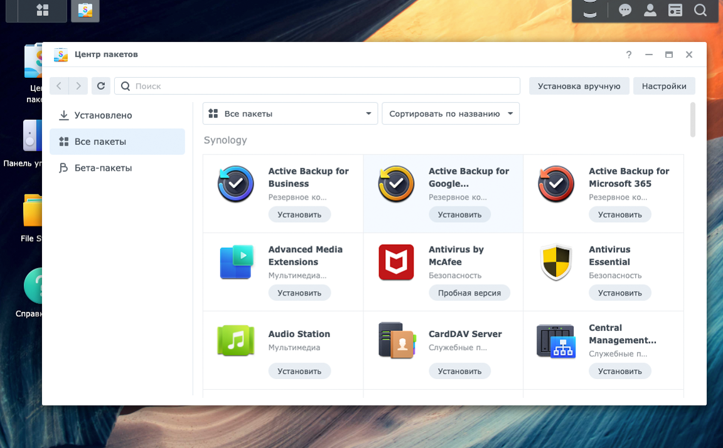
Task: Click 'Пробная версия' for Antivirus by McAfee
Action: [469, 293]
